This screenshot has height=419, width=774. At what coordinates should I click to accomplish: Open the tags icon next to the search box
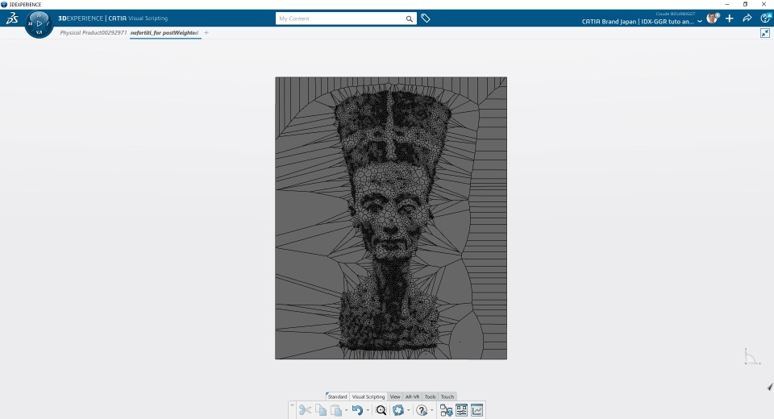coord(426,19)
